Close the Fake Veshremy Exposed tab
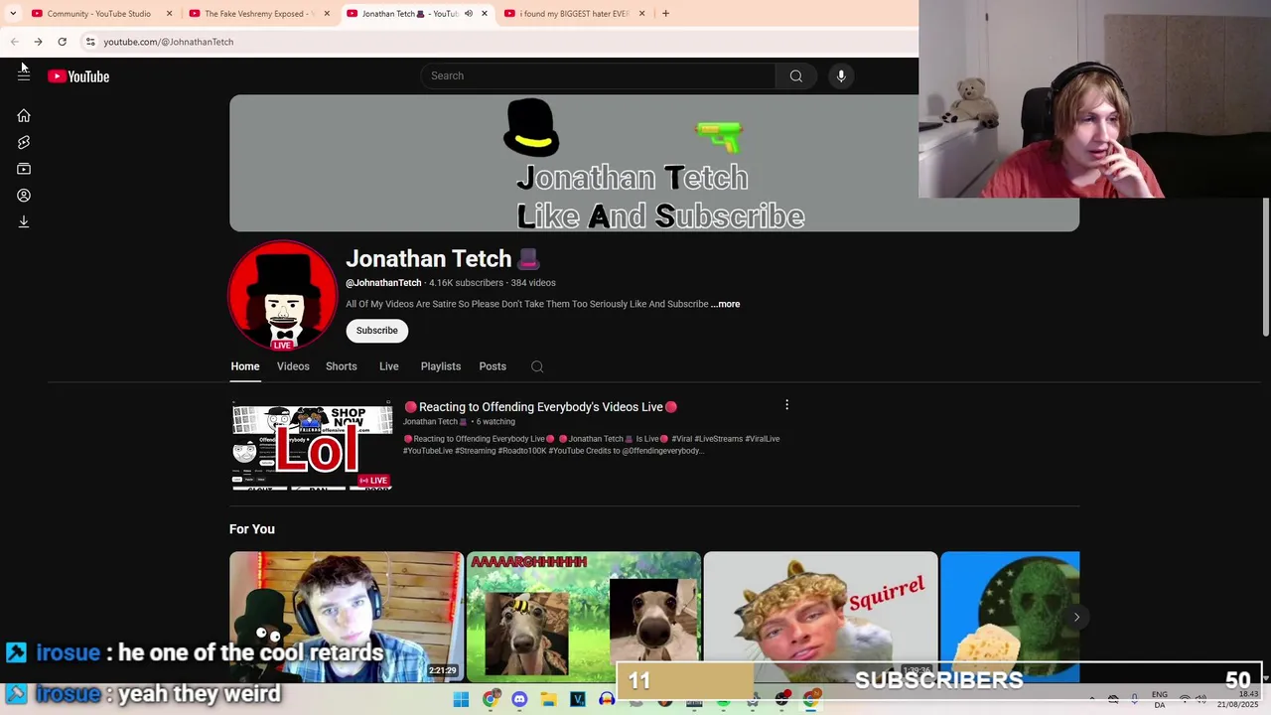 coord(327,14)
